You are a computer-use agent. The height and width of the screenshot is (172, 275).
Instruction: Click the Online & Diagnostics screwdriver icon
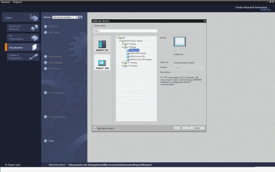(x=33, y=57)
